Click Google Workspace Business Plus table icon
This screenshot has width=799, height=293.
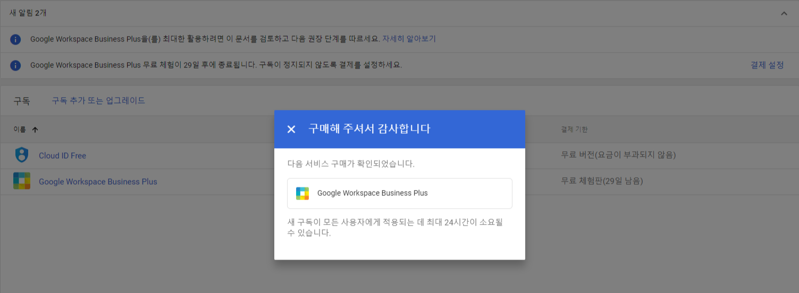pos(22,181)
